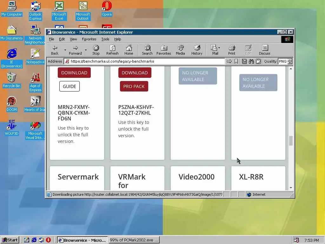This screenshot has height=244, width=325.
Task: Click the MRN2-FXMY-QBNX-CYKM-FD6N key text
Action: [x=74, y=113]
